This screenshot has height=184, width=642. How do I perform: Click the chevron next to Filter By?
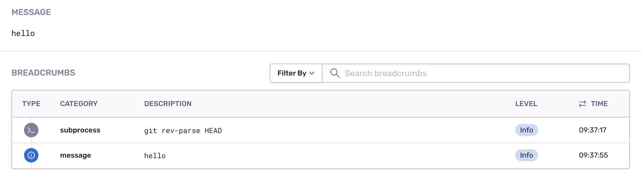pyautogui.click(x=312, y=73)
